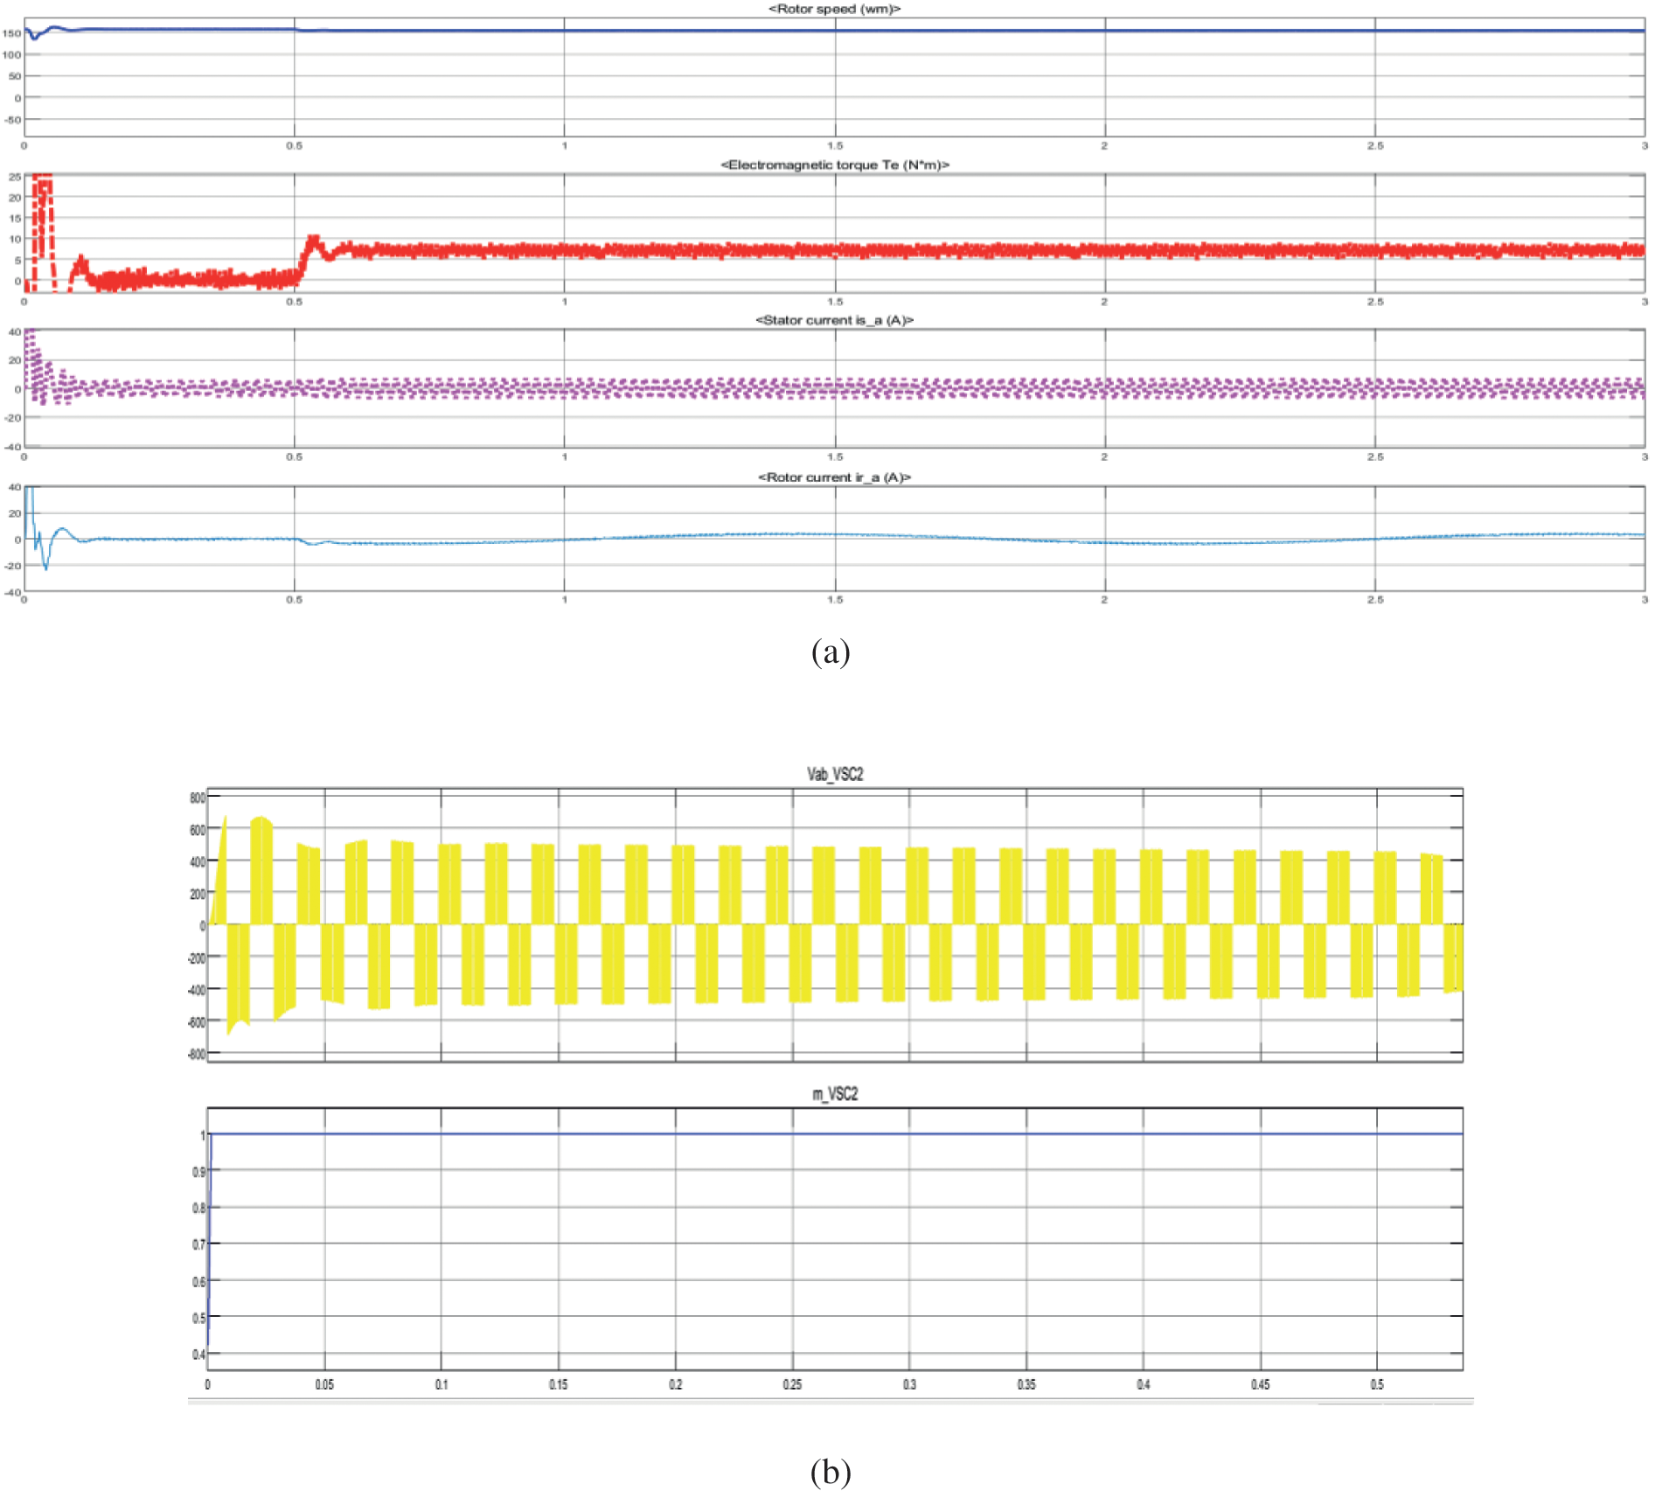Click the torque step rise peak after 0.5 s

[313, 239]
